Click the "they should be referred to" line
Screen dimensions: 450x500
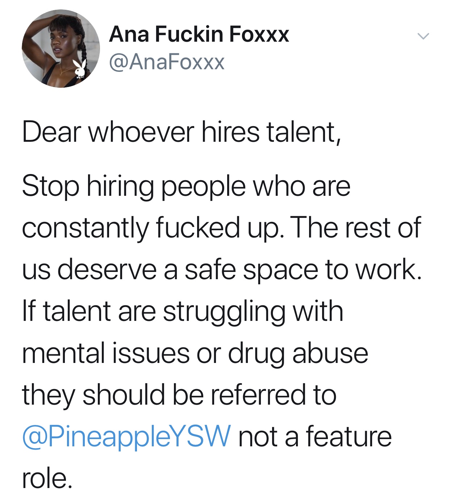pos(179,395)
